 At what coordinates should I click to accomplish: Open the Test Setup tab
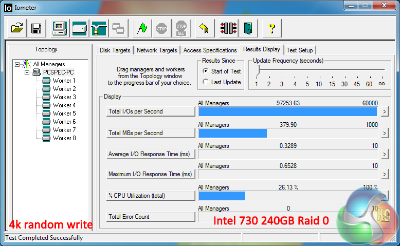[x=300, y=50]
